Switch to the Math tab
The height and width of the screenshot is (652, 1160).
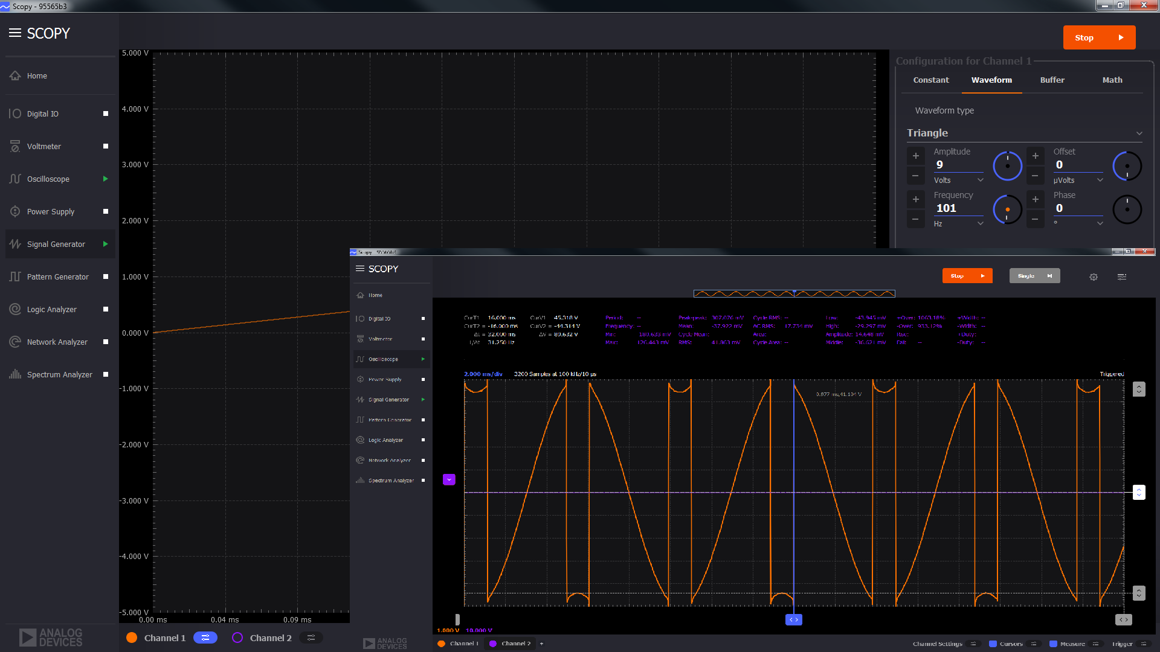[1112, 80]
